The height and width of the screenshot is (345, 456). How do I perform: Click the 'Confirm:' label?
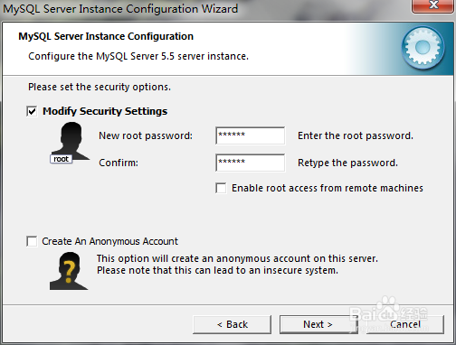pyautogui.click(x=119, y=163)
